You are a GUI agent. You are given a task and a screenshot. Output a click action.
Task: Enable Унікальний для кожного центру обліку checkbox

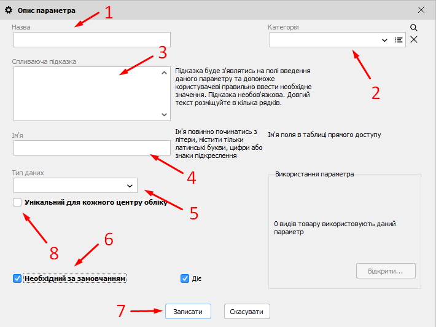click(17, 202)
